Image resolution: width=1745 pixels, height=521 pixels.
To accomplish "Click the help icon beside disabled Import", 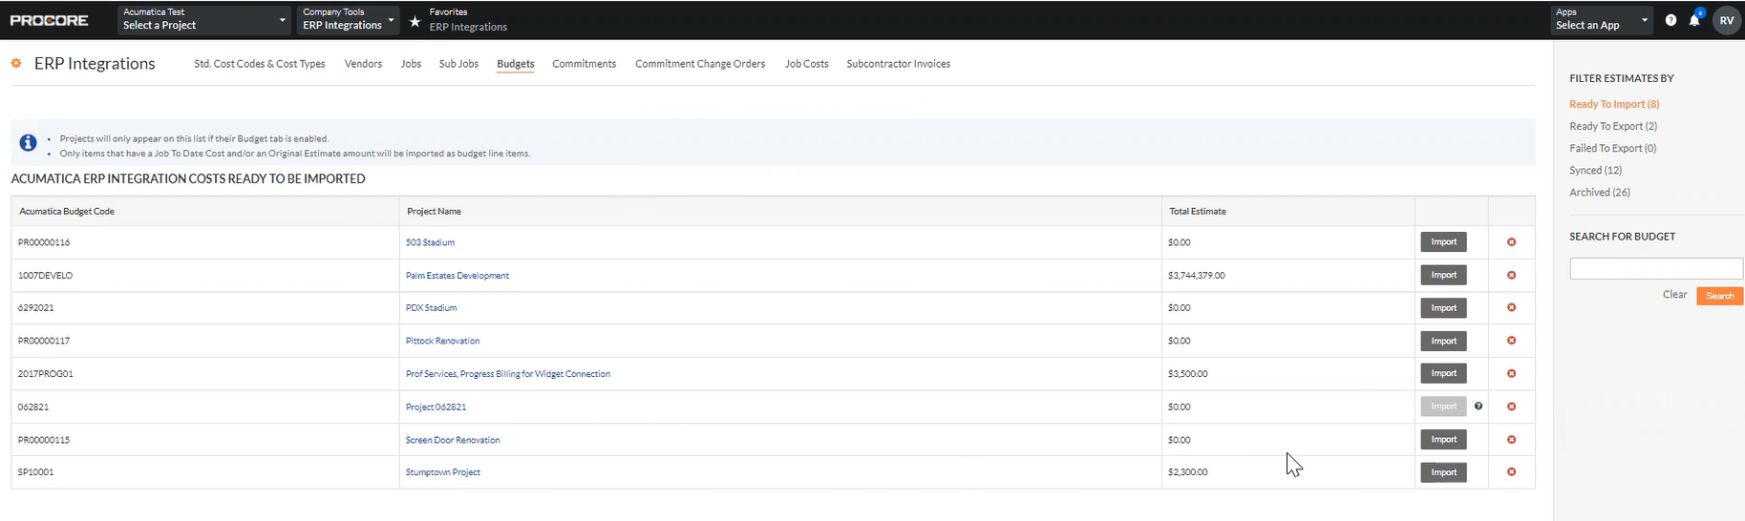I will (1479, 406).
